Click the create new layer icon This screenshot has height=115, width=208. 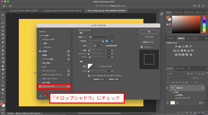point(199,113)
